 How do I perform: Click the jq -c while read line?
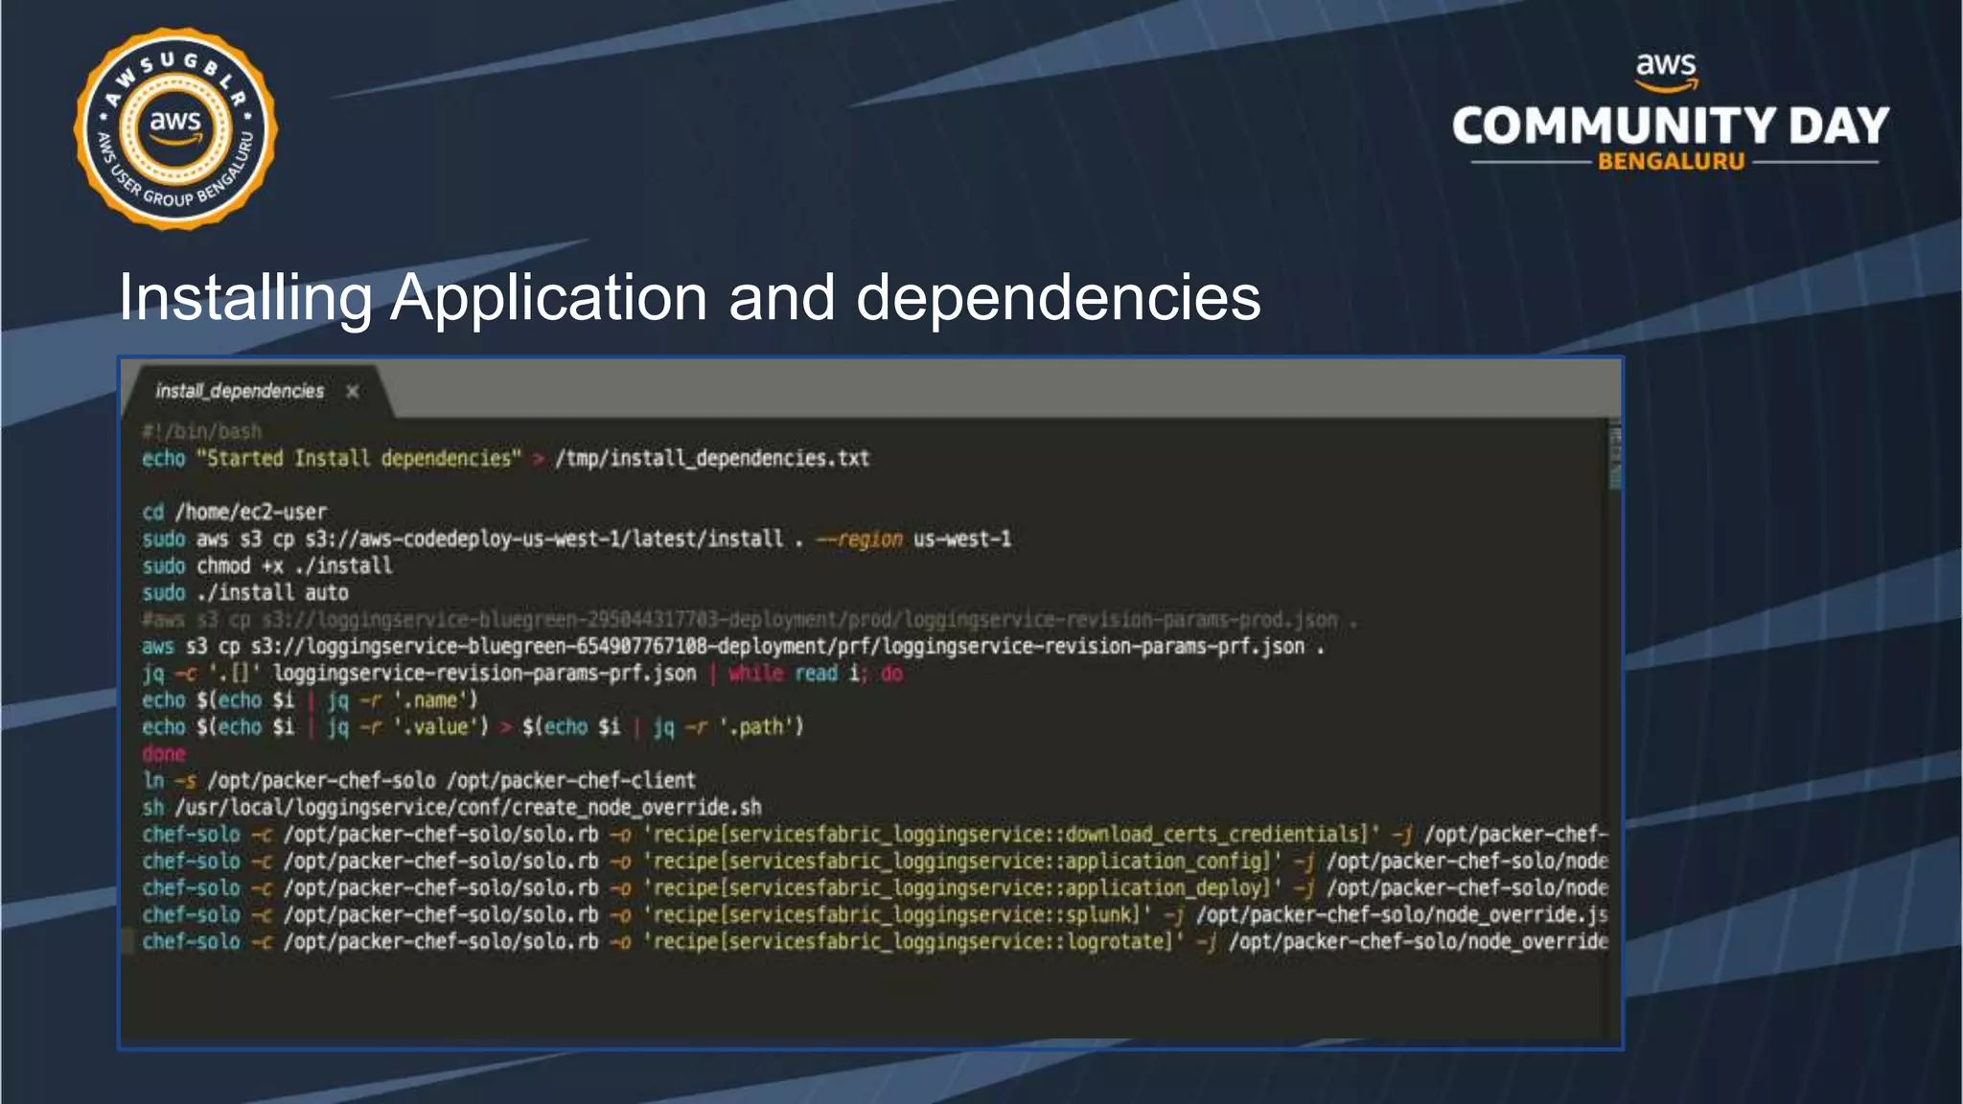(522, 673)
